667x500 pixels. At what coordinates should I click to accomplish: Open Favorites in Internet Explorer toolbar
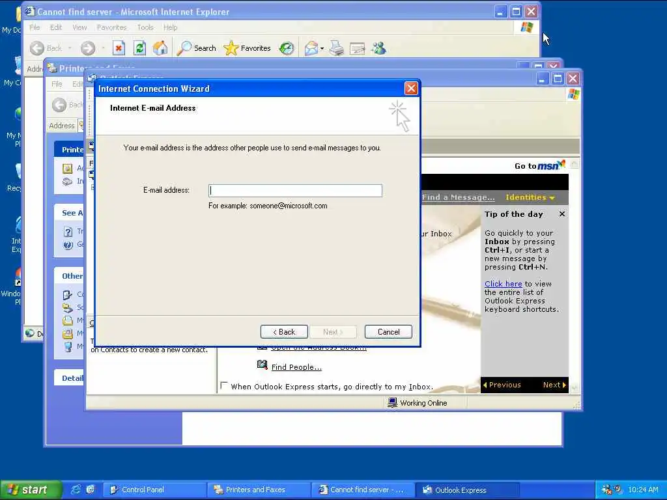click(247, 48)
